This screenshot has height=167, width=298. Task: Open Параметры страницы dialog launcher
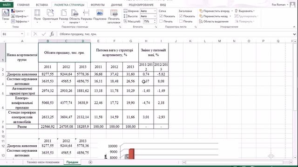click(120, 27)
